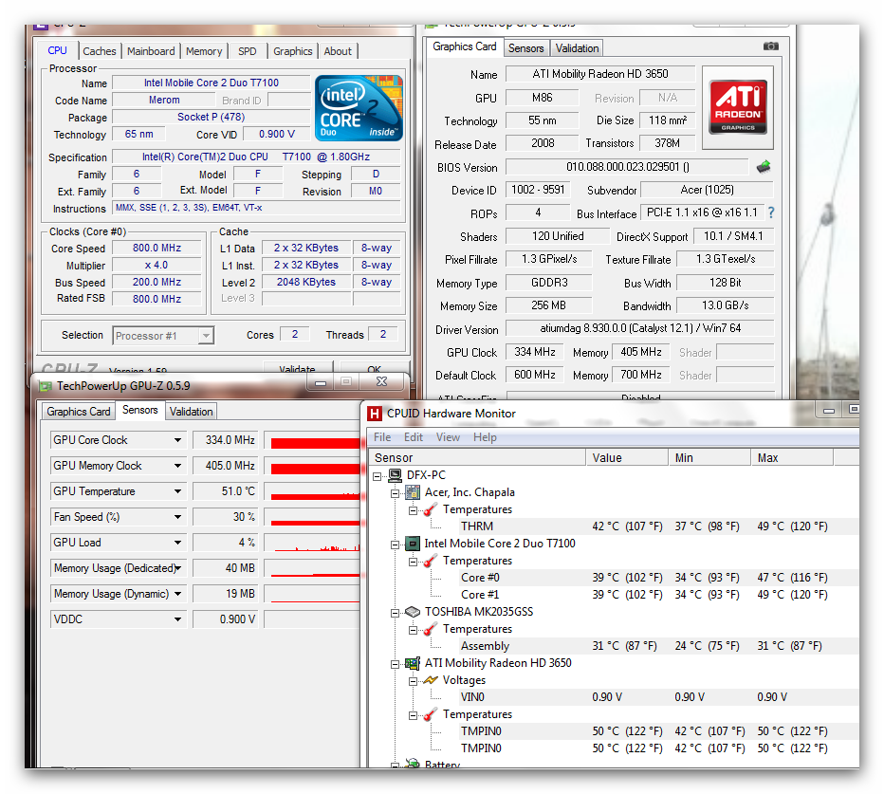884x794 pixels.
Task: Open Validation tab in upper GPU-Z window
Action: click(x=577, y=48)
